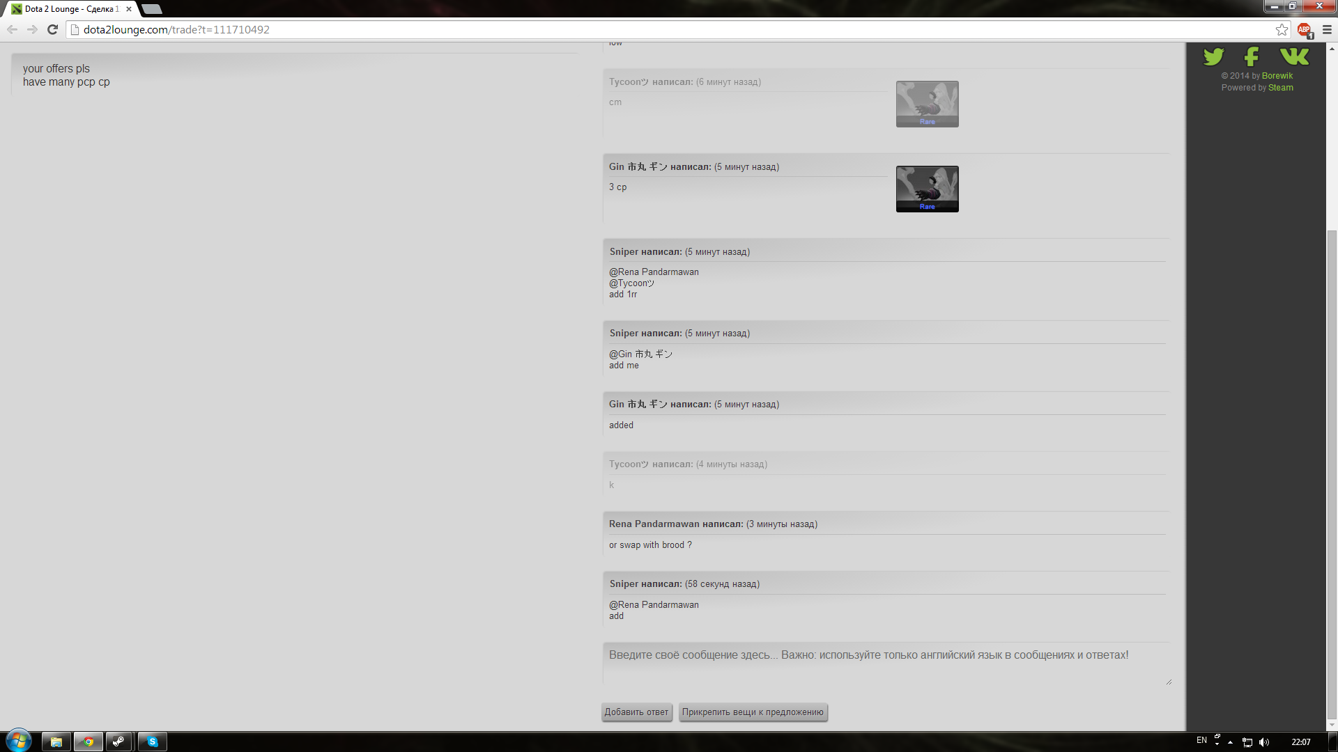Click the 'Rena Pandarmawan написал:' header
1338x752 pixels.
tap(676, 524)
